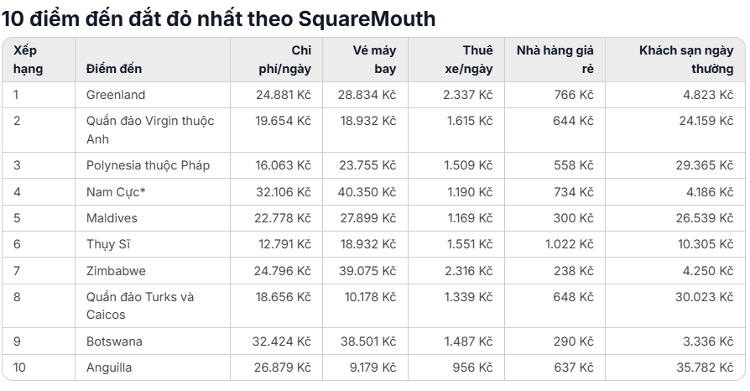The width and height of the screenshot is (750, 391).
Task: Select the 'Quần đảo Virgin thuộc Anh' cell
Action: [x=153, y=130]
